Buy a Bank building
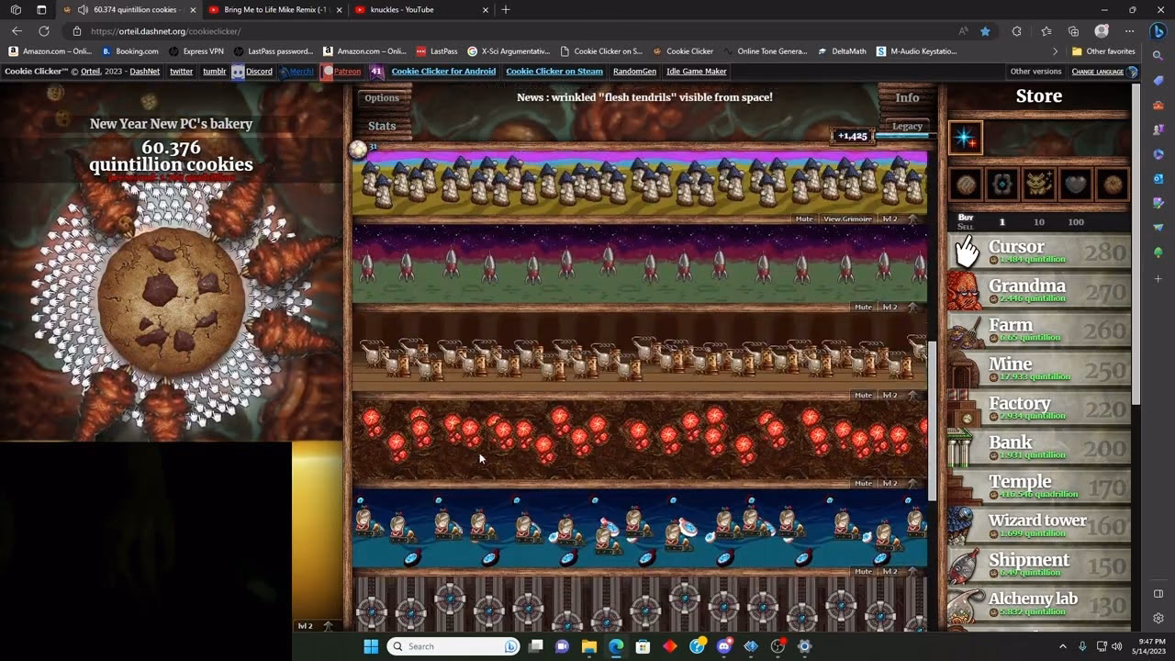The height and width of the screenshot is (661, 1175). pos(1039,448)
